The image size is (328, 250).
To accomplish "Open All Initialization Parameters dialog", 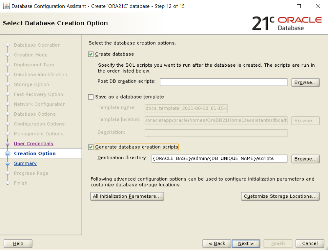I will 127,196.
